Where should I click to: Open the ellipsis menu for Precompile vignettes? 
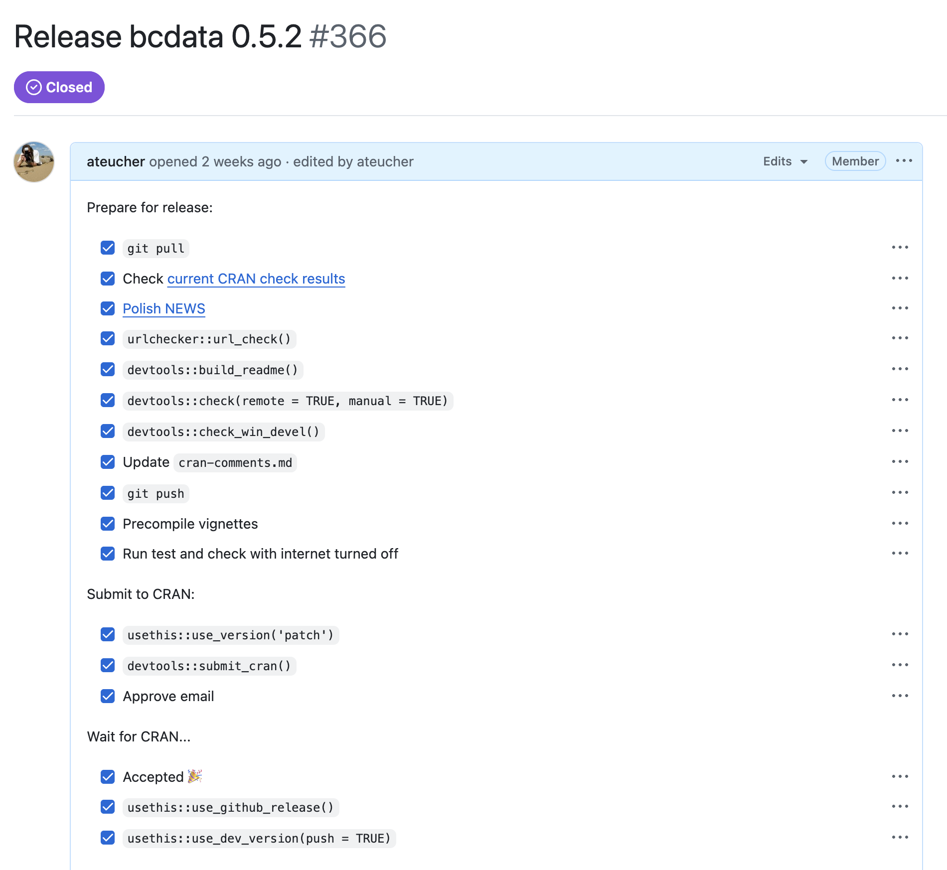(900, 524)
